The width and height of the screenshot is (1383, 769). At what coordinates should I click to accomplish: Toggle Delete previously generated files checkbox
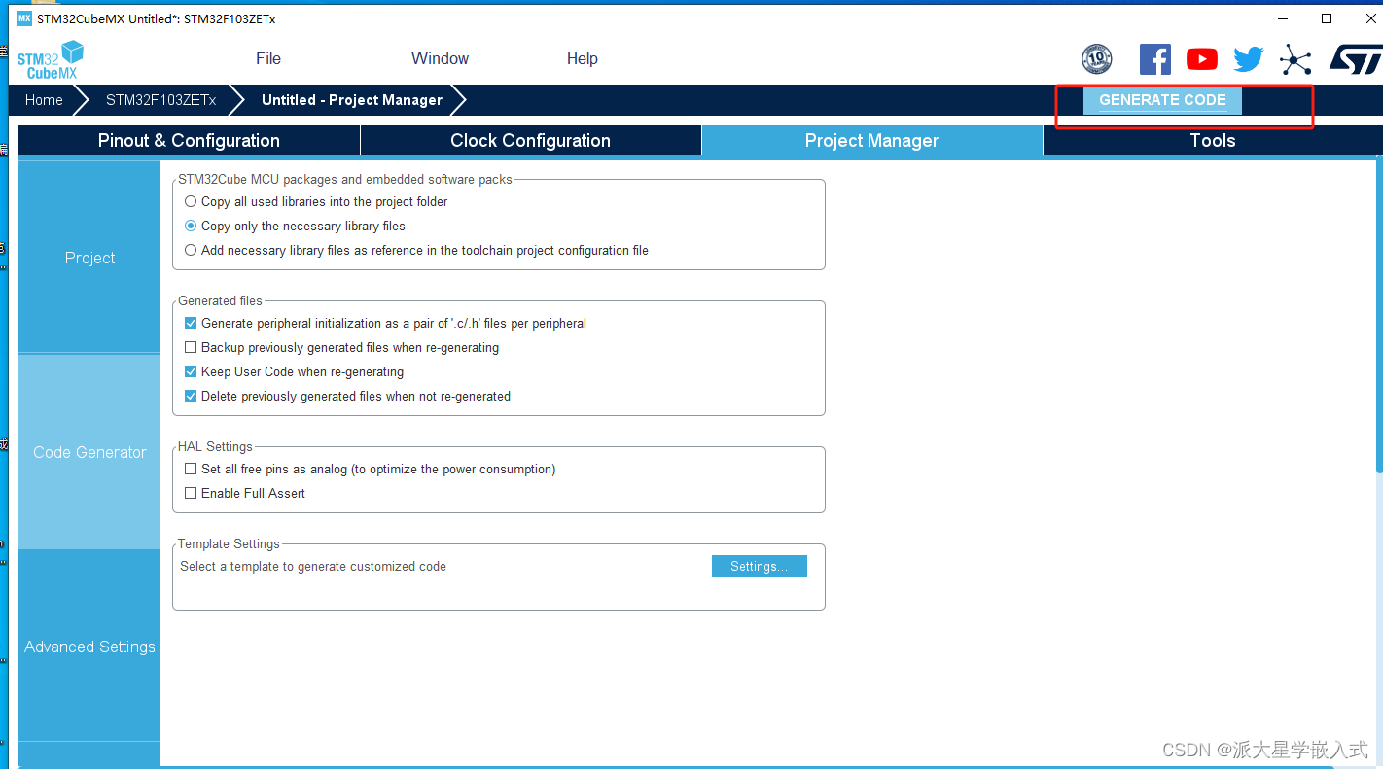[x=191, y=397]
